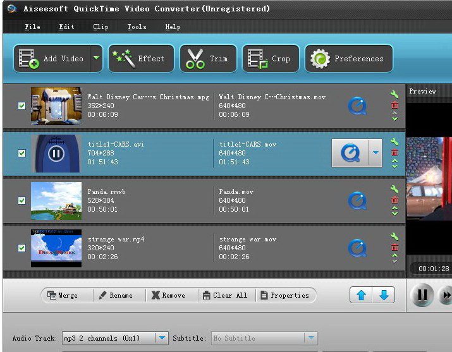452x352 pixels.
Task: Uncheck the Walt Disney Christmas.mpg checkbox
Action: pos(21,106)
